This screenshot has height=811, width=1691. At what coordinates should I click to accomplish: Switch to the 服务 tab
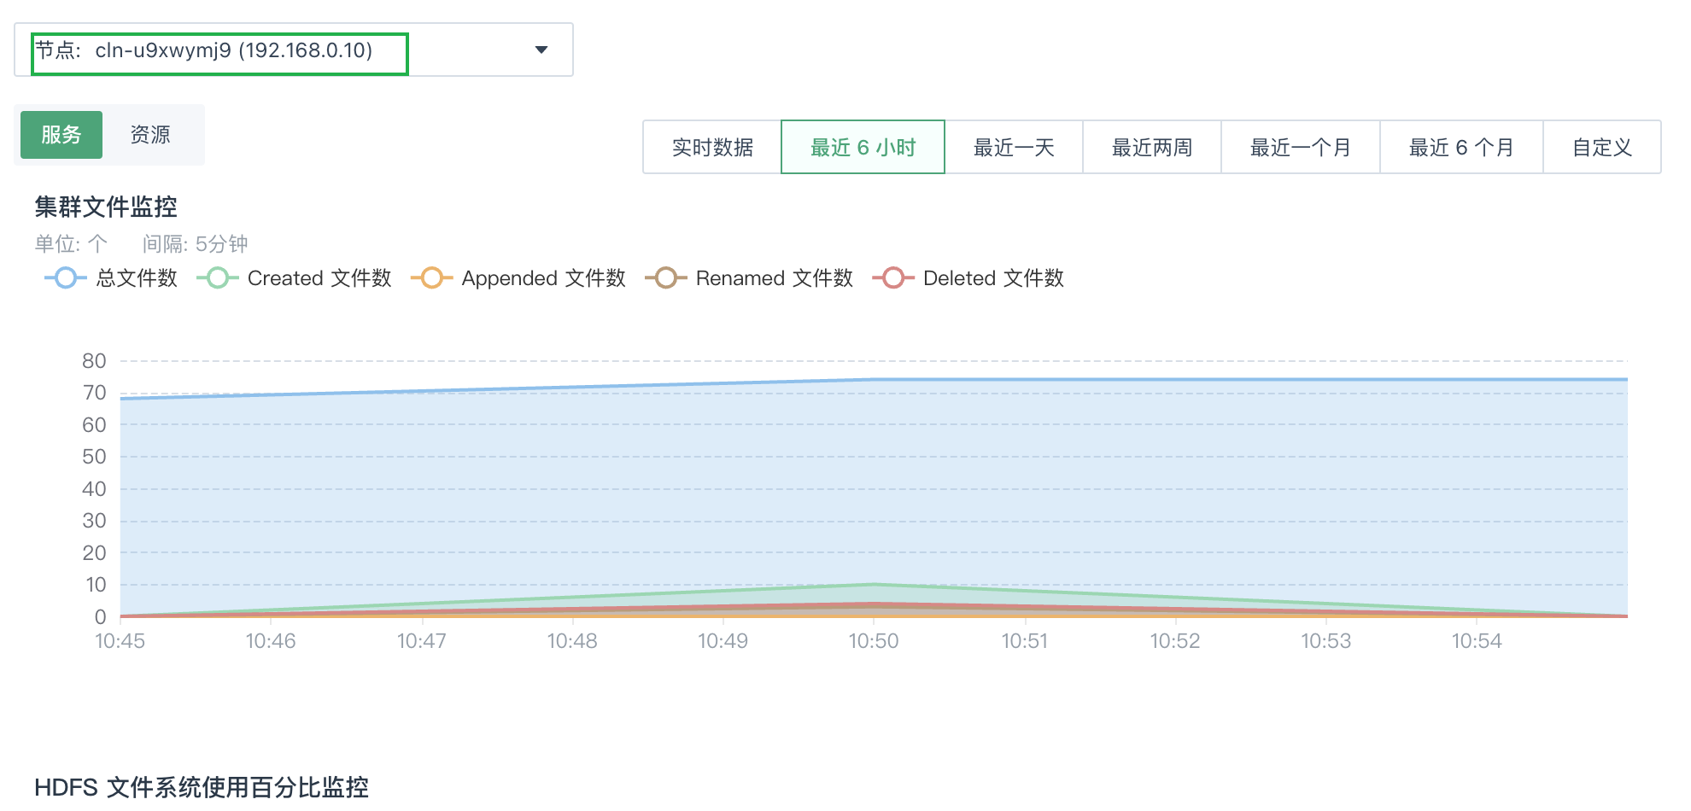click(x=61, y=135)
